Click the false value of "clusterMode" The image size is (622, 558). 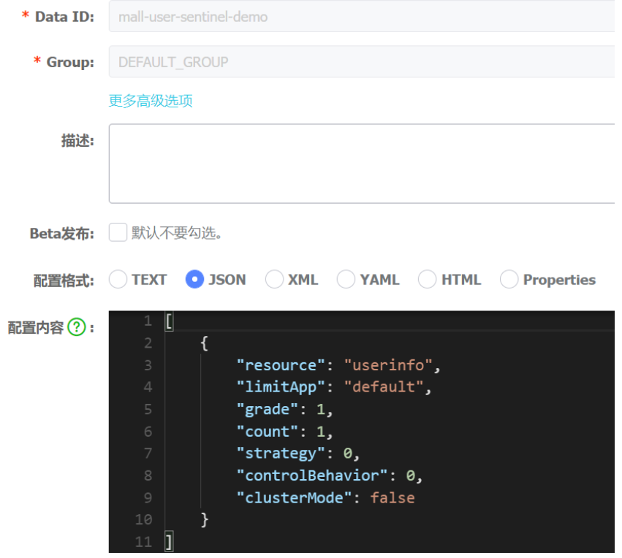[392, 497]
